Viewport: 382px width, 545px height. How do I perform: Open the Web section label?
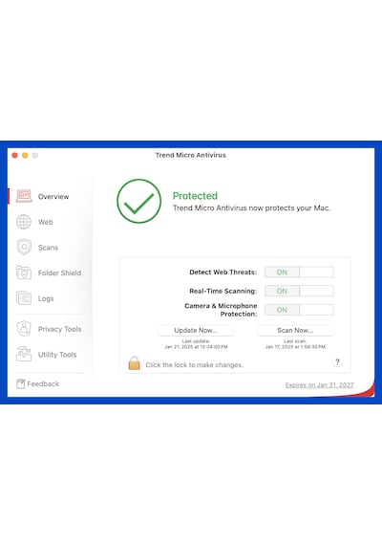(46, 222)
